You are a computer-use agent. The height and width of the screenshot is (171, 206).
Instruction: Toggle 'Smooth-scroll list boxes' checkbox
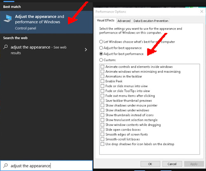coord(102,139)
